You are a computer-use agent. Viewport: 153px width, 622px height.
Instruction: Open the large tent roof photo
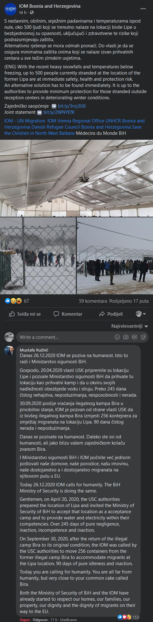pyautogui.click(x=76, y=178)
